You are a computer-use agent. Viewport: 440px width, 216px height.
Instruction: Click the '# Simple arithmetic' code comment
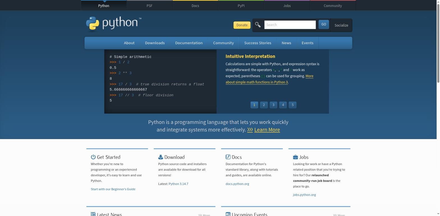[130, 57]
